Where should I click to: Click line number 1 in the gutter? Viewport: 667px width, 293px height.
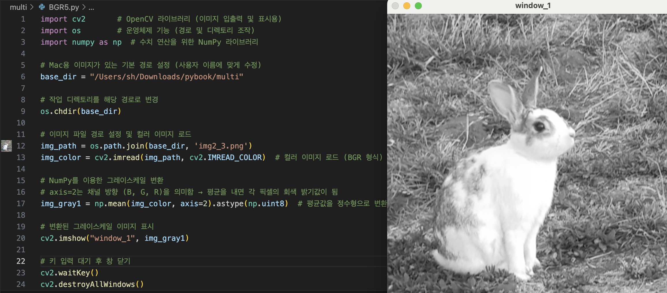[x=23, y=19]
